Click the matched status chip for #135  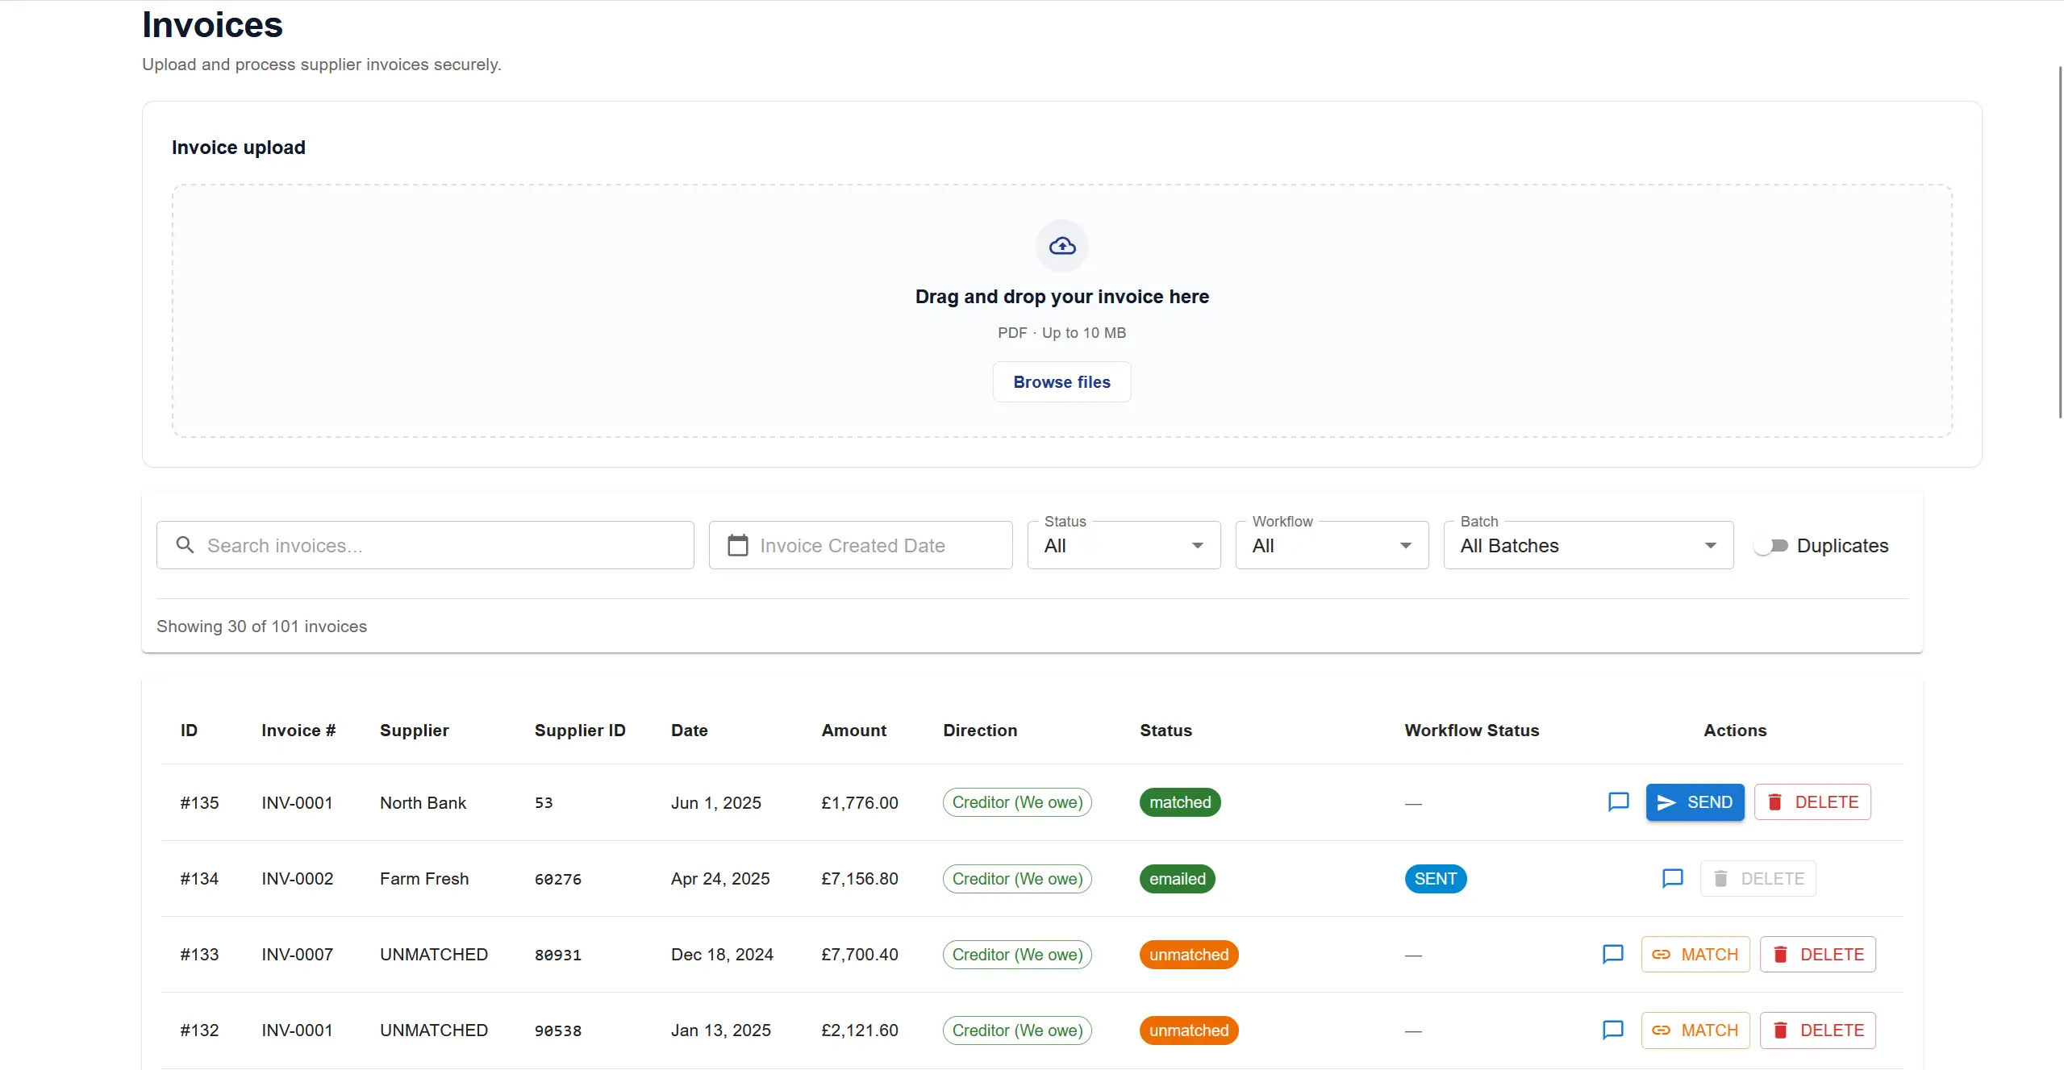[x=1180, y=802]
